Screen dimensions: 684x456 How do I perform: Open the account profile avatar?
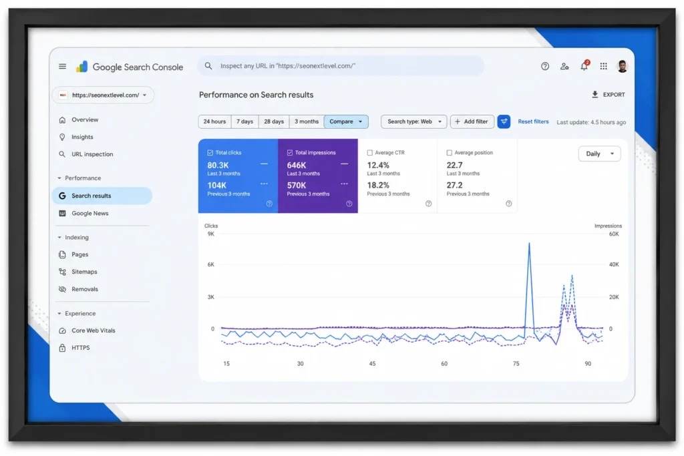(x=622, y=66)
